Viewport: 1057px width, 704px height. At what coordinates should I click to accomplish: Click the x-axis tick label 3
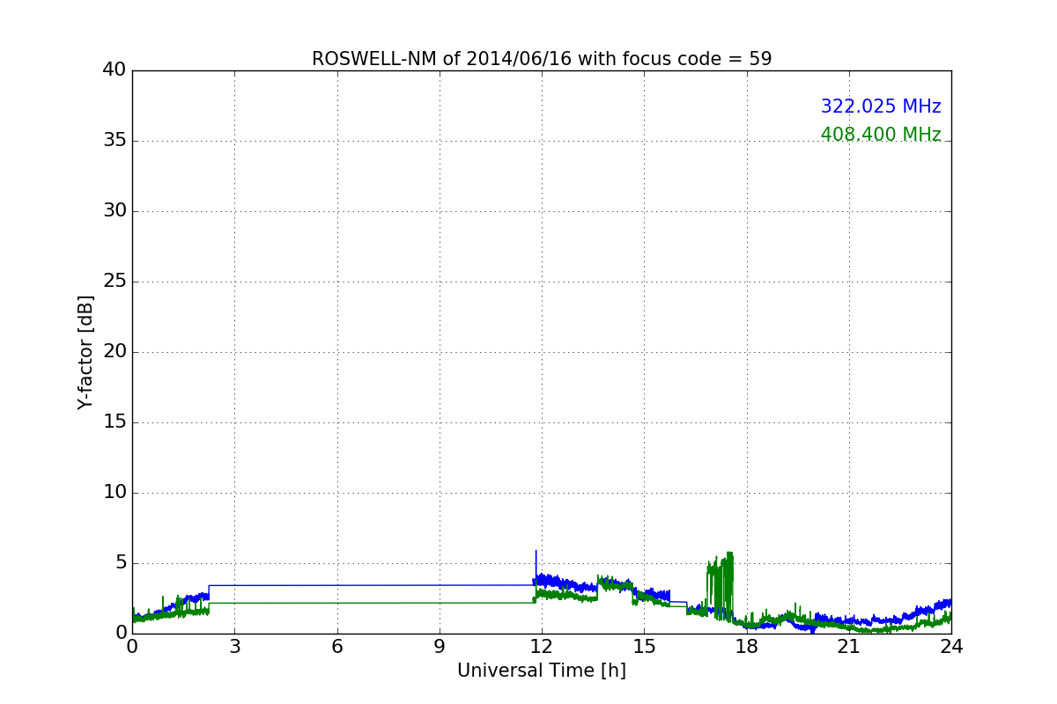234,647
